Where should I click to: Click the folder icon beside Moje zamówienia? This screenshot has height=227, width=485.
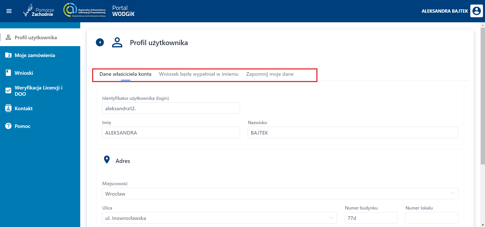tap(8, 55)
